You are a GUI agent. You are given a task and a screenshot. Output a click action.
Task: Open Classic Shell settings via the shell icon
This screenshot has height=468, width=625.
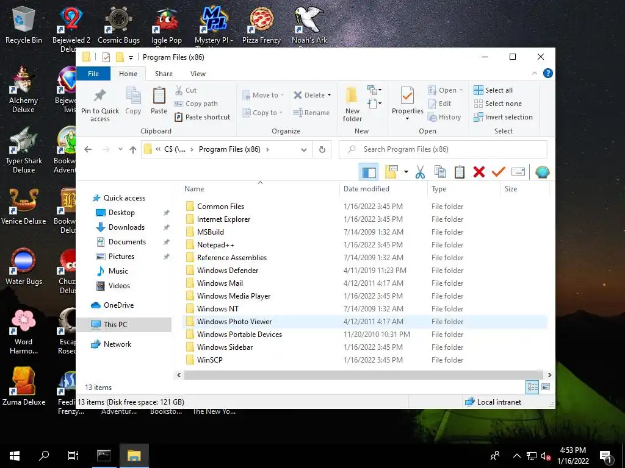[542, 172]
